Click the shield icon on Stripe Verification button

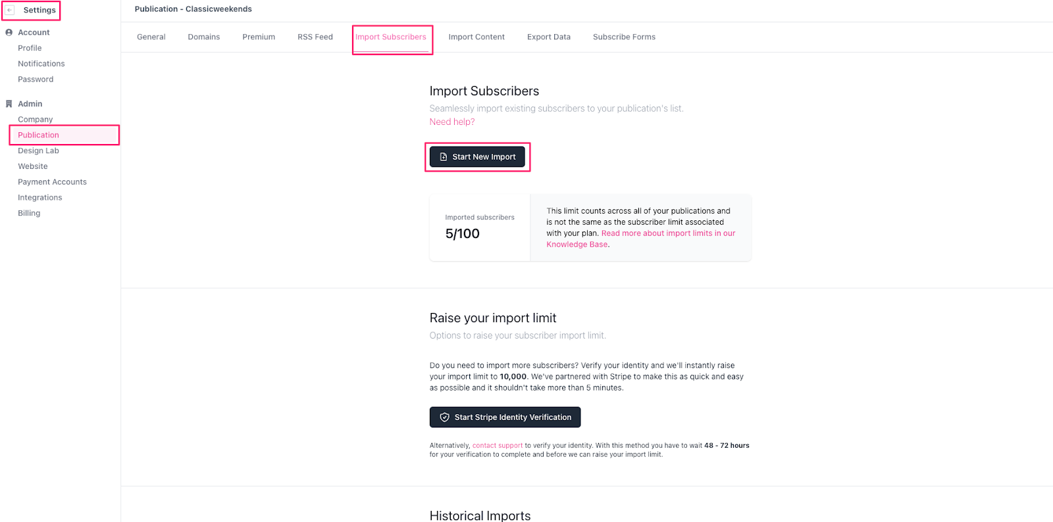point(445,417)
